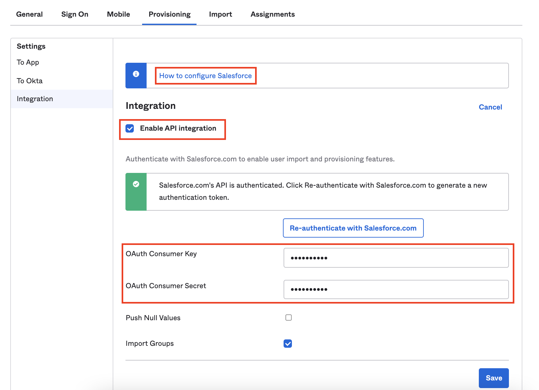Image resolution: width=539 pixels, height=390 pixels.
Task: Click into the OAuth Consumer Secret field
Action: coord(396,289)
